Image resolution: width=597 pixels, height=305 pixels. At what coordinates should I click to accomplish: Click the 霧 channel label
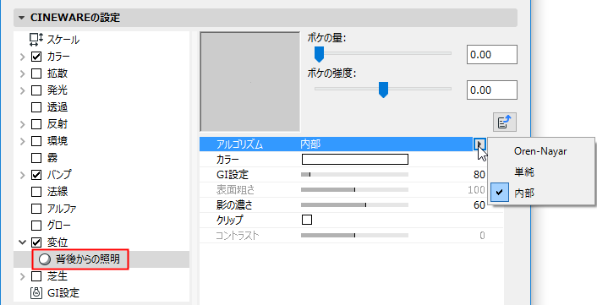pos(52,158)
